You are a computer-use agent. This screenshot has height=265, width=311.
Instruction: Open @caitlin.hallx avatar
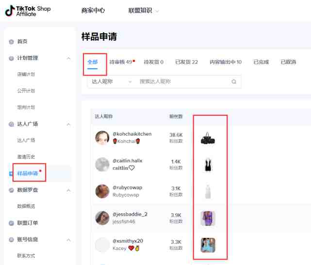click(x=102, y=164)
